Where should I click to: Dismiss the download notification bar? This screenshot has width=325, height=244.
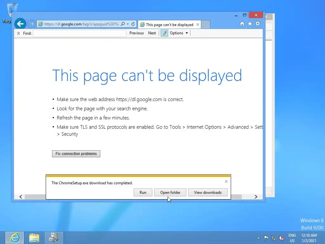[x=226, y=181]
